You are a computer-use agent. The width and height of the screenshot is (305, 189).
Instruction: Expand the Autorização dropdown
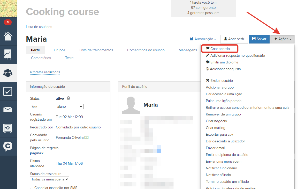click(203, 39)
